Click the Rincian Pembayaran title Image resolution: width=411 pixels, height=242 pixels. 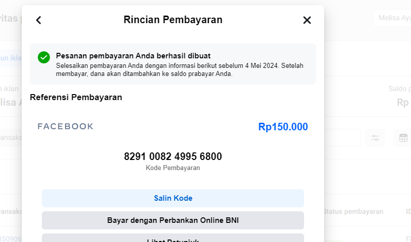[172, 20]
